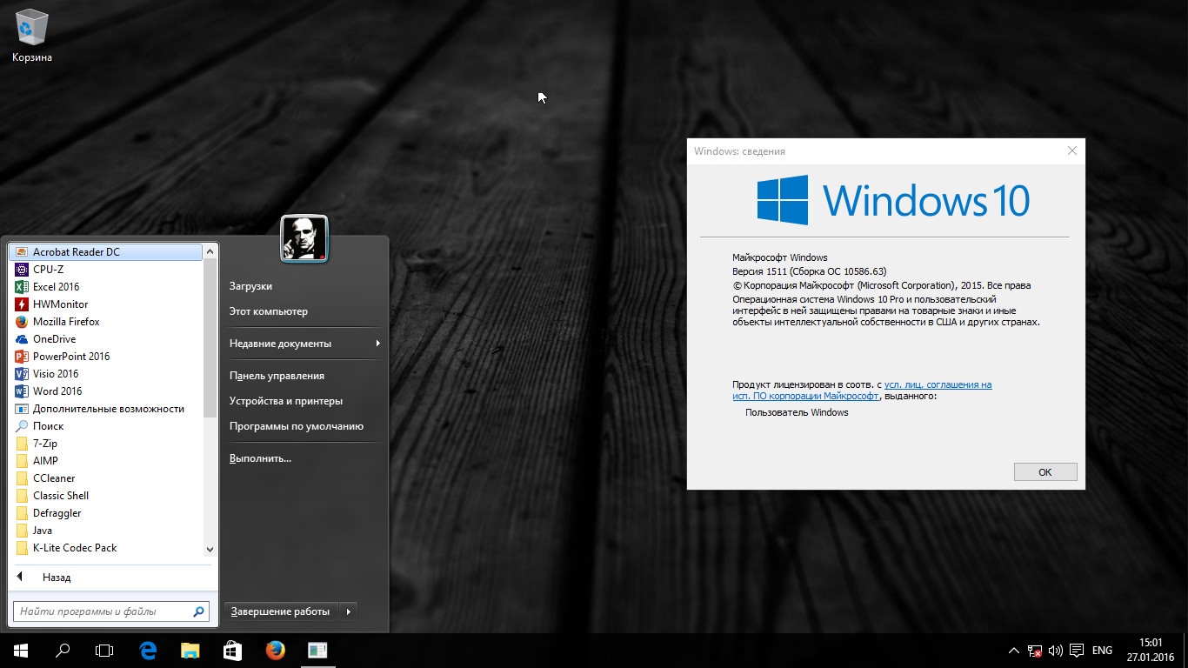The image size is (1188, 668).
Task: Open shutdown options arrow next to Завершение работы
Action: tap(348, 611)
